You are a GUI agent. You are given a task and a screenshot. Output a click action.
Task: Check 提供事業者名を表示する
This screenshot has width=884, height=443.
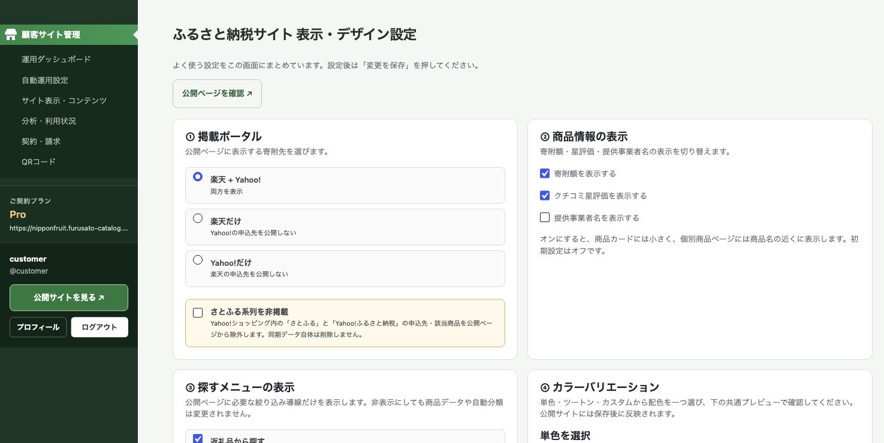[545, 217]
